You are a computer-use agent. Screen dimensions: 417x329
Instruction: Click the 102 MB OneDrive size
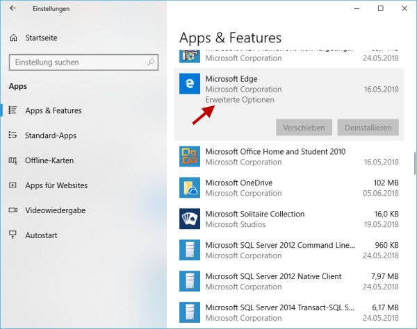(x=386, y=183)
